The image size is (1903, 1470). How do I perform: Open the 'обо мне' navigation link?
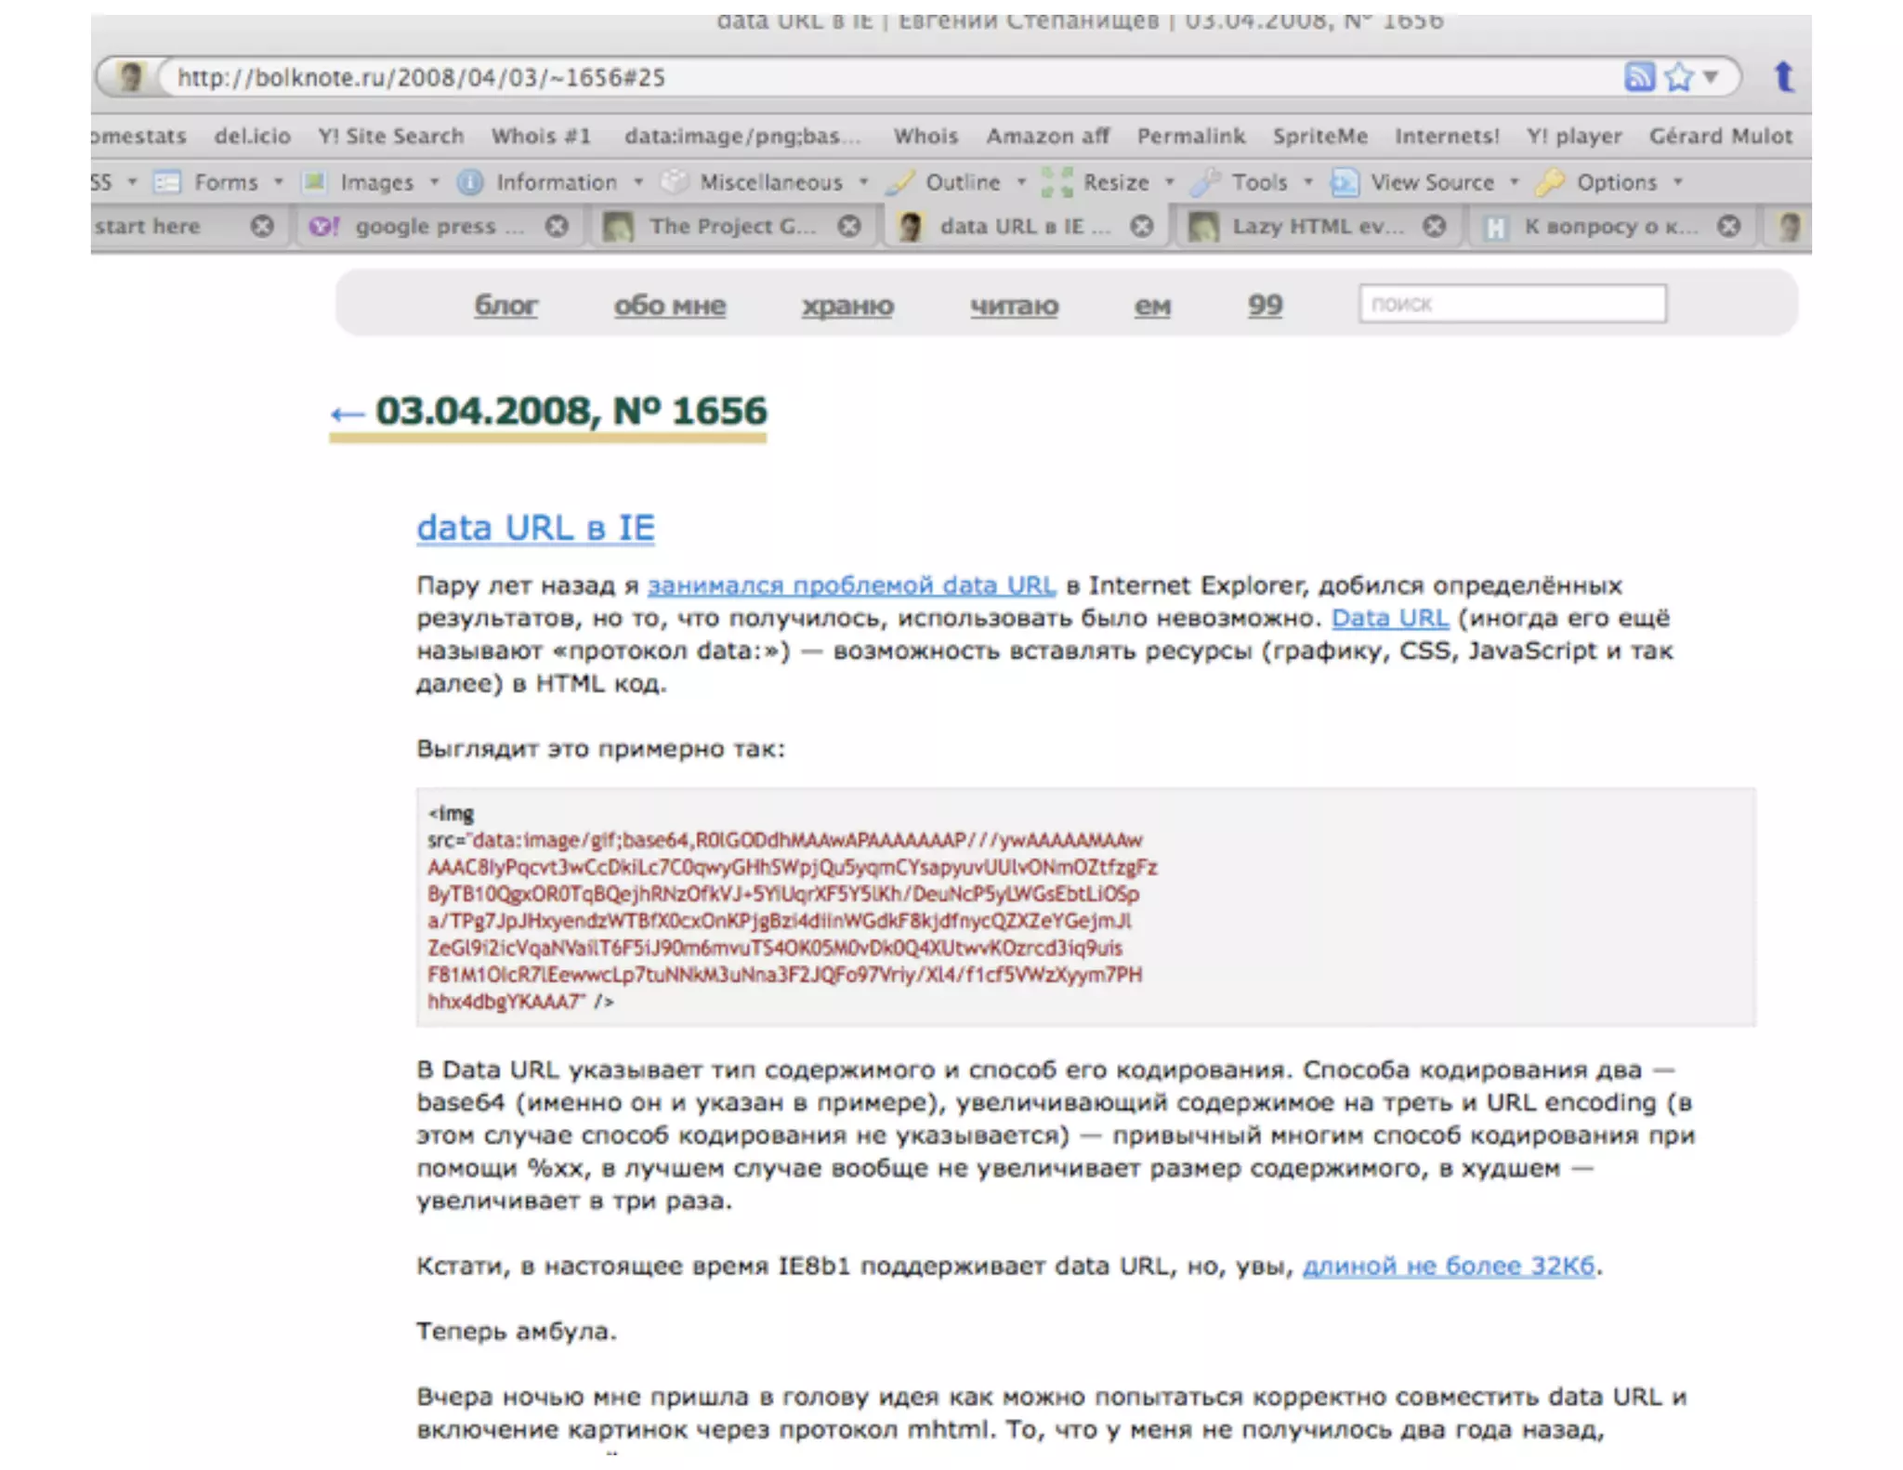669,305
